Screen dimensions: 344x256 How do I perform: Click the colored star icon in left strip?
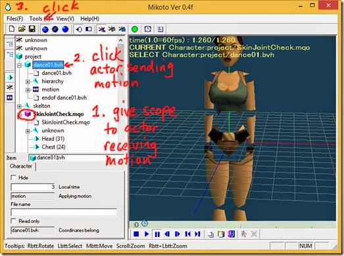10,88
